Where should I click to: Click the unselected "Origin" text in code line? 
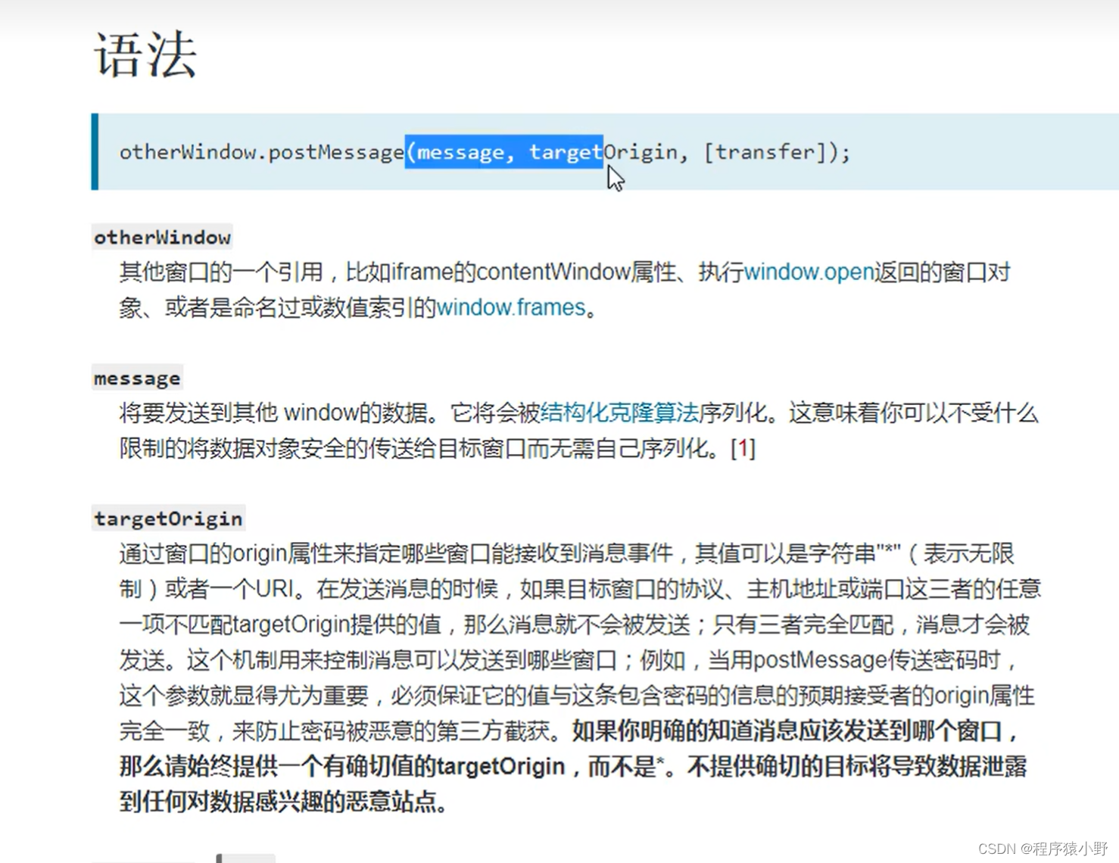640,152
